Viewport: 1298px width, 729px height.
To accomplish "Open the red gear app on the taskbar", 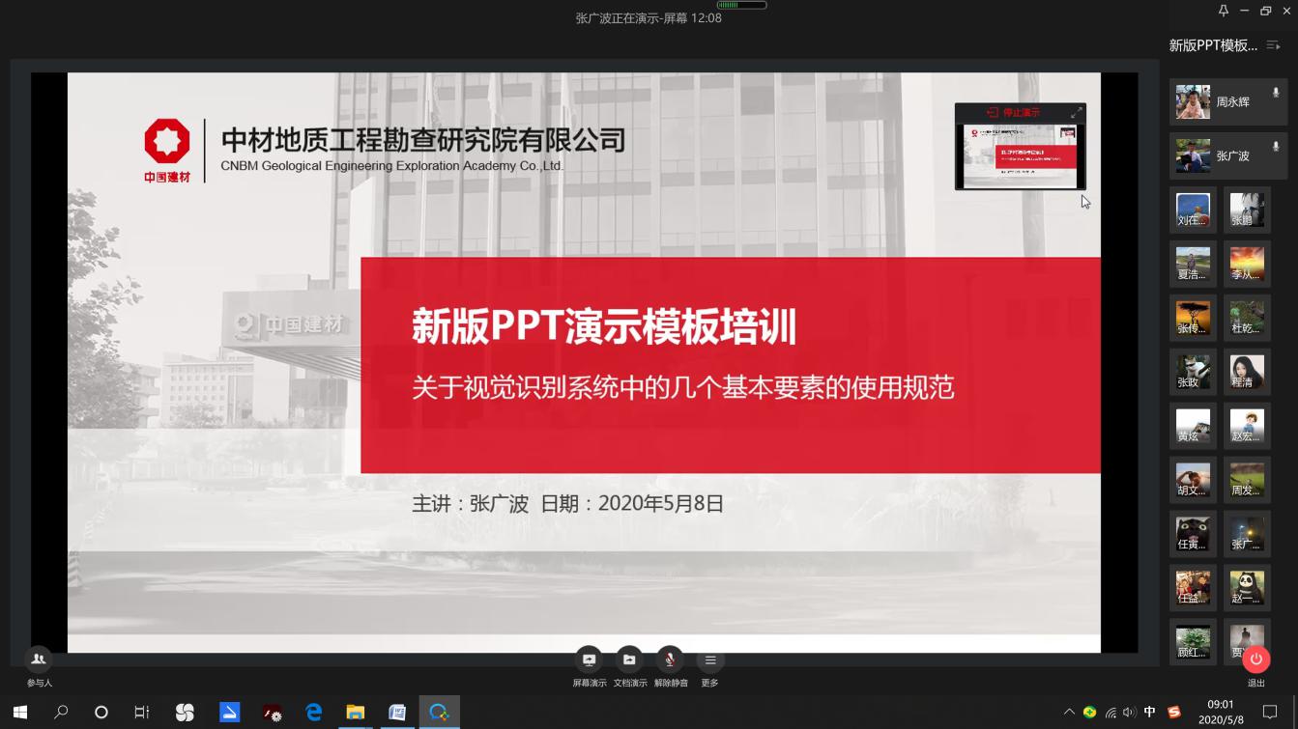I will pyautogui.click(x=272, y=713).
